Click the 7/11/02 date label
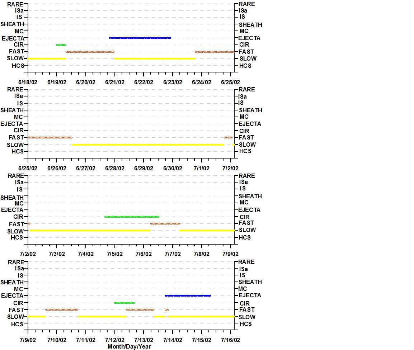The image size is (414, 350). pos(85,340)
